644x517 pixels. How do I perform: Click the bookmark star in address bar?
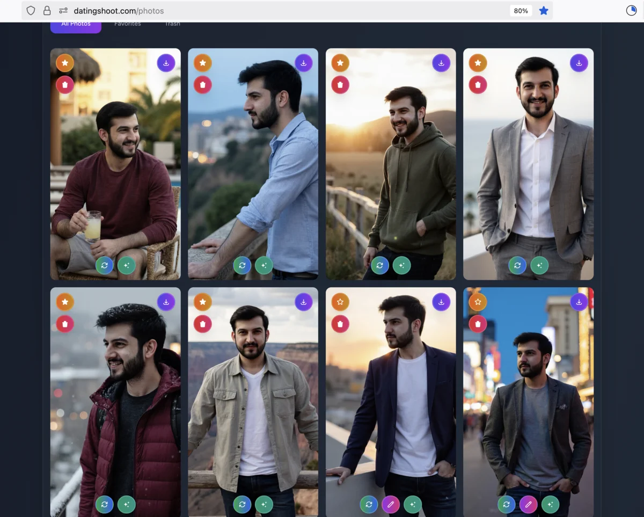pyautogui.click(x=544, y=11)
